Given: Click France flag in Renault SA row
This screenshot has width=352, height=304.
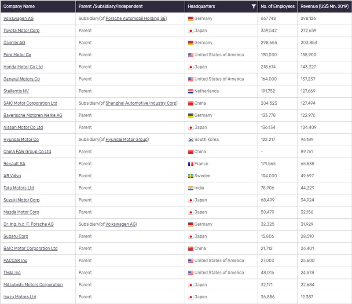Looking at the screenshot, I should click(x=191, y=164).
